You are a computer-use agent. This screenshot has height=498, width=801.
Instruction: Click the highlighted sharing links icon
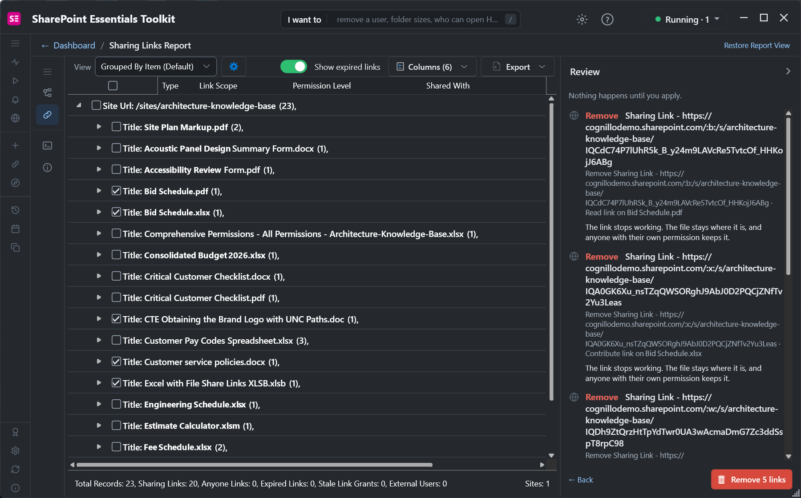[48, 115]
